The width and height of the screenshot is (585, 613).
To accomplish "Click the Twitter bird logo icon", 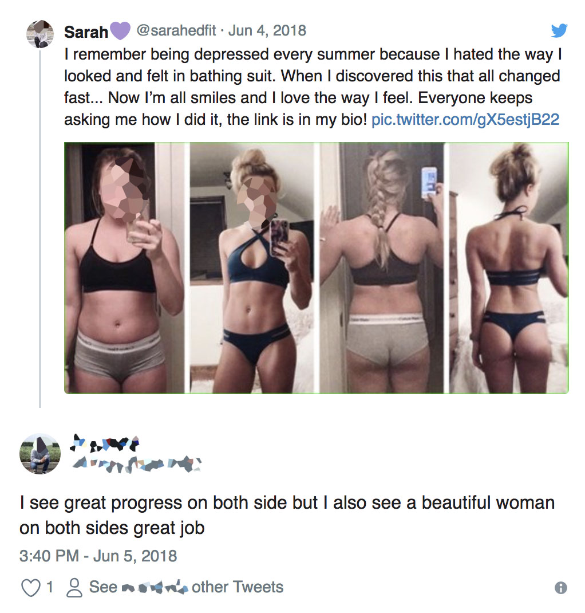I will [559, 30].
